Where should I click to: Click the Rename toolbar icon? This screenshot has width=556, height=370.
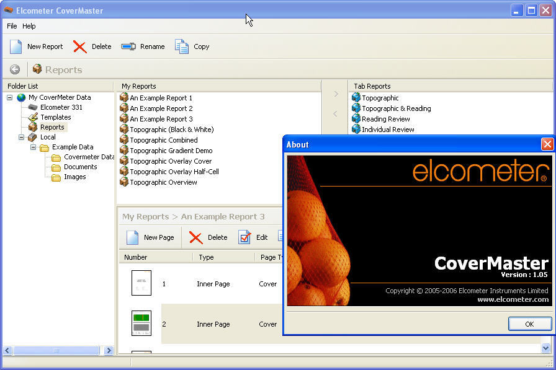(128, 46)
